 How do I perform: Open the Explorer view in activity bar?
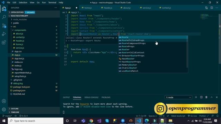(x=4, y=9)
